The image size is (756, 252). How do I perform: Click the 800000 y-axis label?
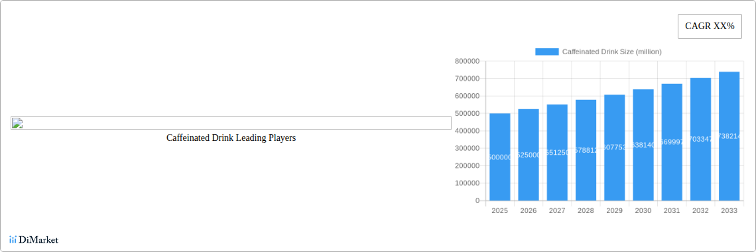coord(468,61)
